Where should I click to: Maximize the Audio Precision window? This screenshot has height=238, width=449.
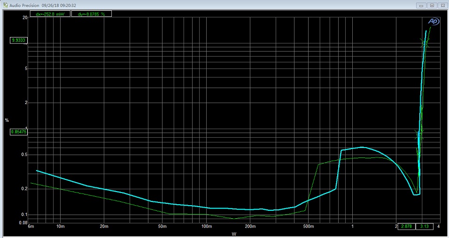click(432, 5)
